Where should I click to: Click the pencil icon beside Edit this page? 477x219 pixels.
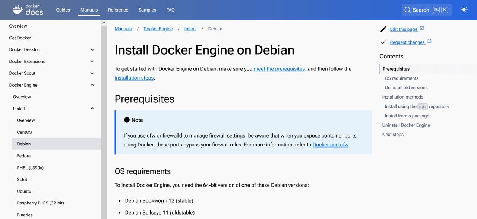point(383,29)
